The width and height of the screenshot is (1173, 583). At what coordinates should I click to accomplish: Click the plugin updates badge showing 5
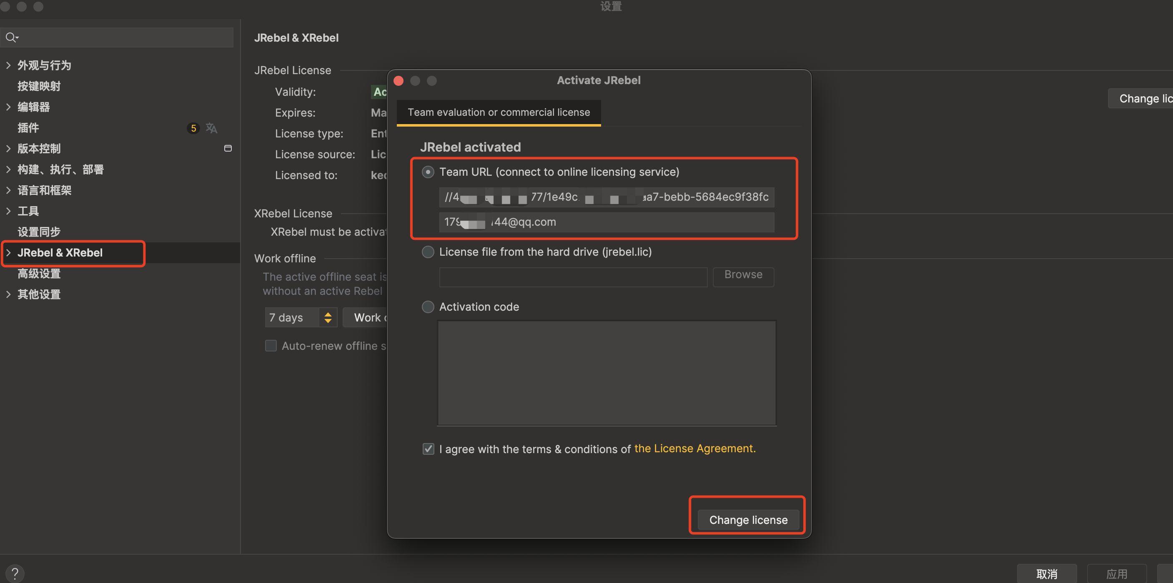[193, 128]
